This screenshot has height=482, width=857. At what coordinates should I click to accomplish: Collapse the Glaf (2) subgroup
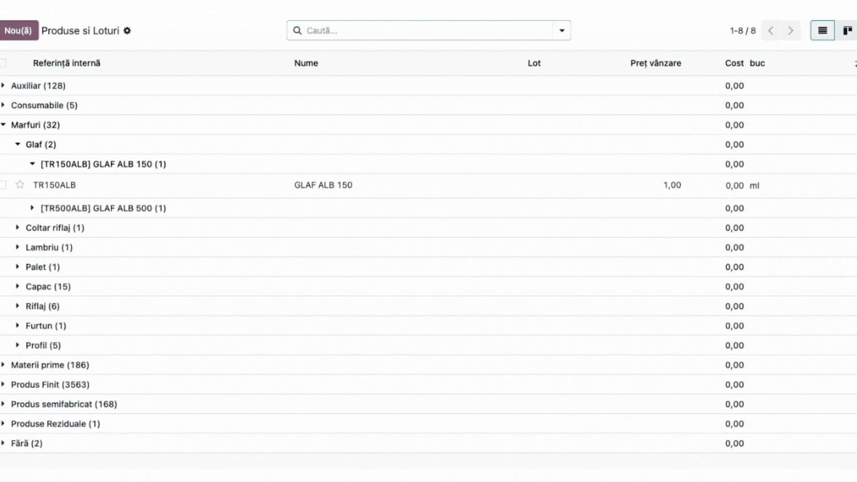click(x=41, y=145)
